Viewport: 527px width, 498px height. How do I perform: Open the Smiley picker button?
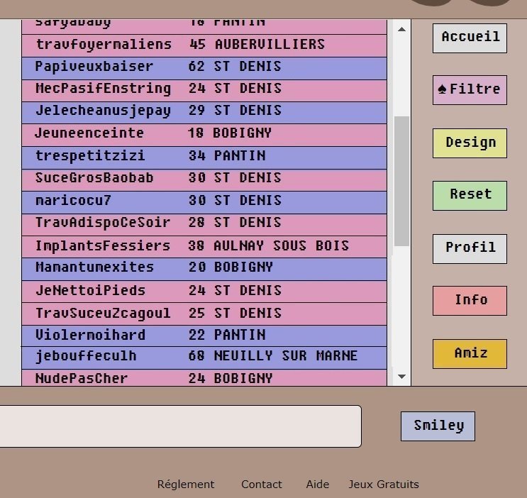click(438, 426)
